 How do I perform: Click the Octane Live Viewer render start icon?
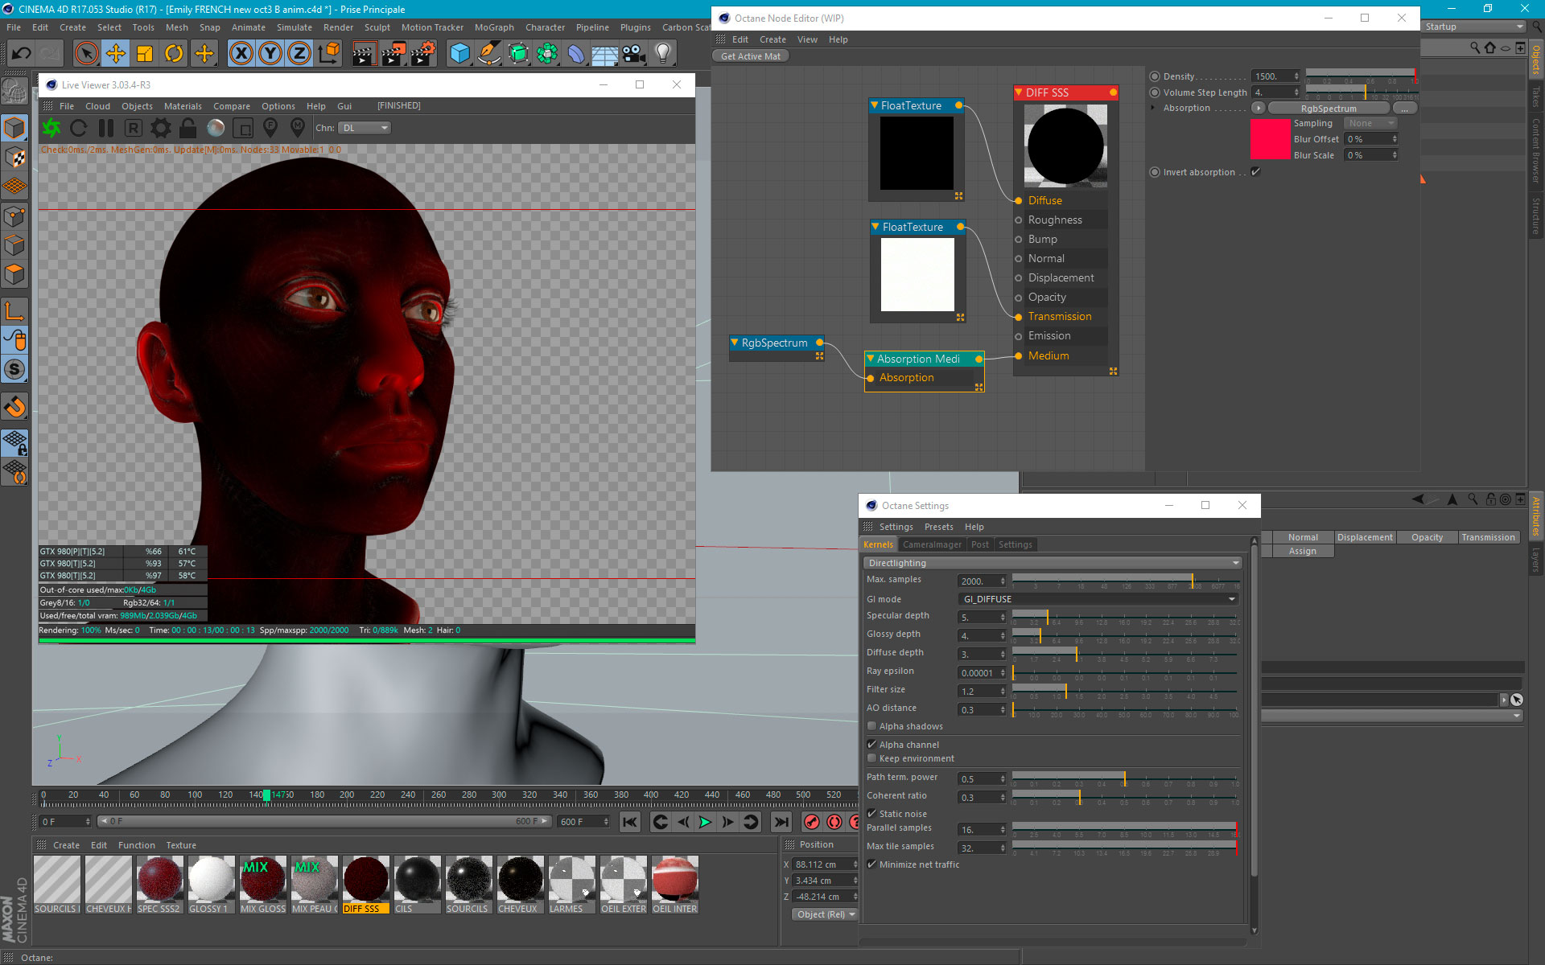[x=51, y=128]
